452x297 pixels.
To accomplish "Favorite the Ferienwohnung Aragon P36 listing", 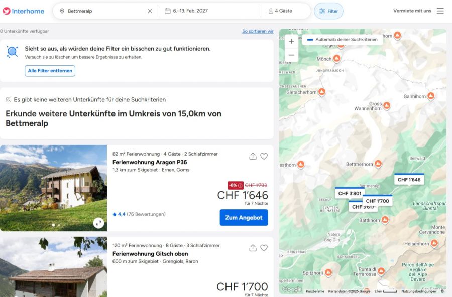I will point(264,156).
